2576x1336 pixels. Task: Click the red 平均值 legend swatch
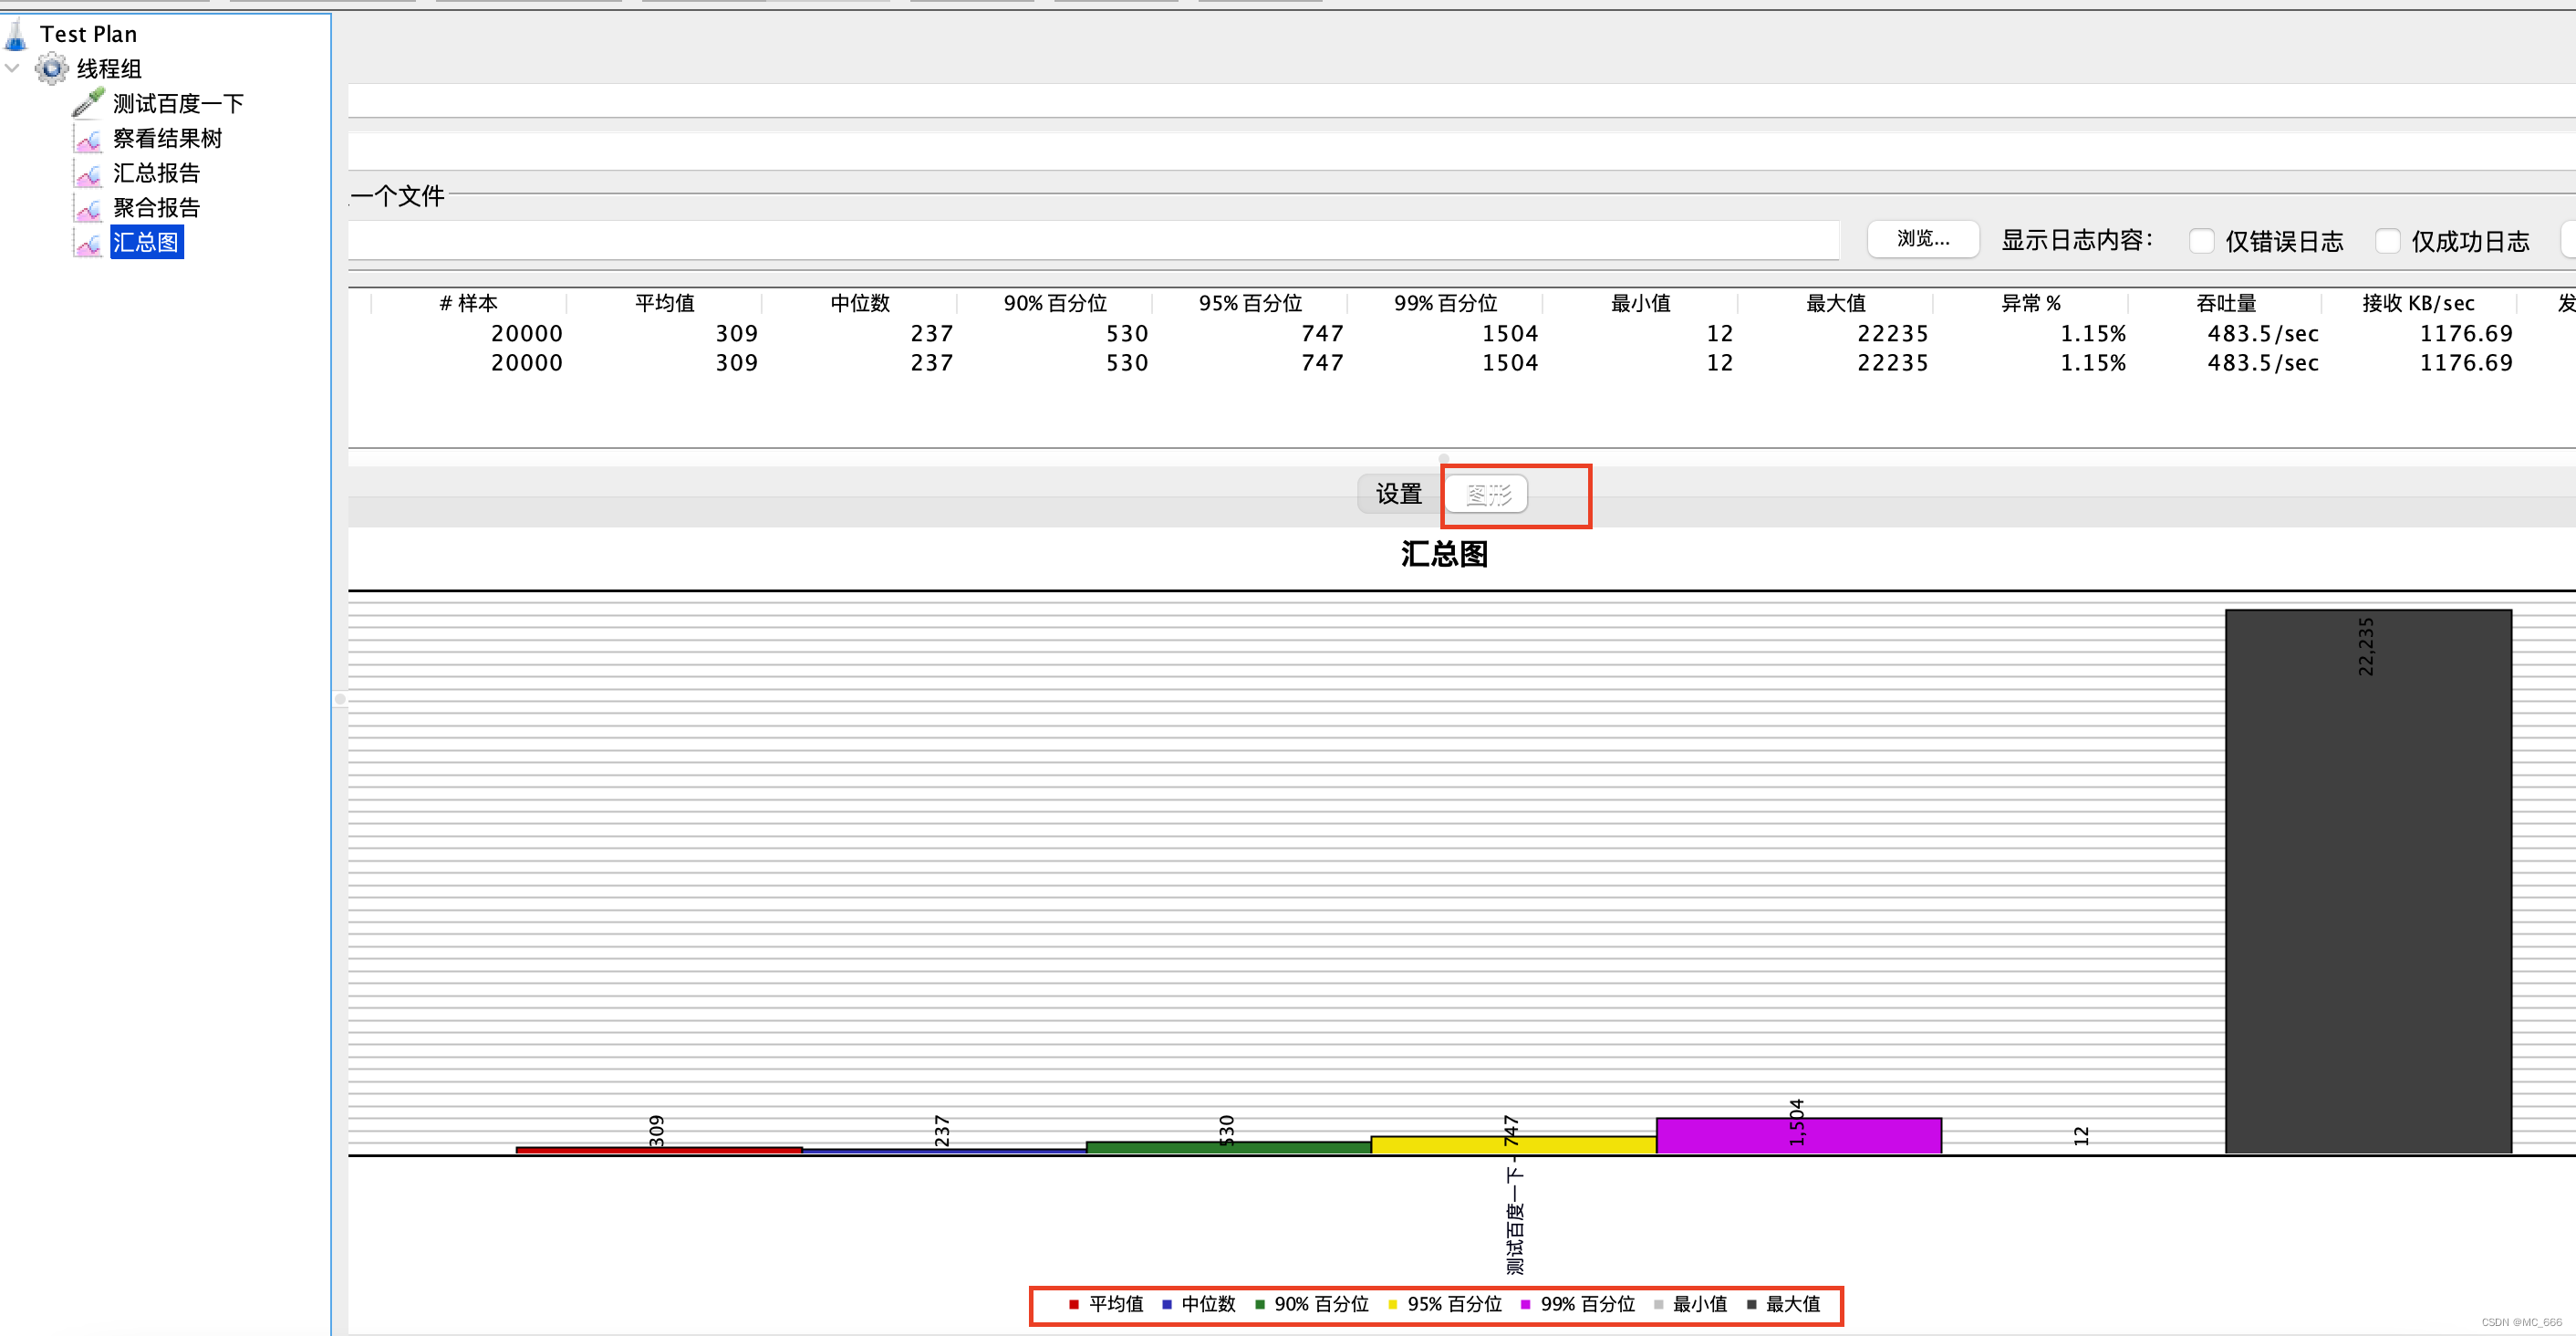click(x=1073, y=1304)
